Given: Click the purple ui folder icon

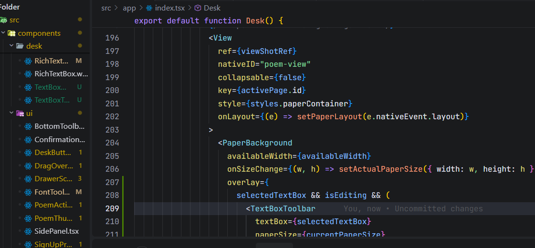Looking at the screenshot, I should (x=20, y=113).
